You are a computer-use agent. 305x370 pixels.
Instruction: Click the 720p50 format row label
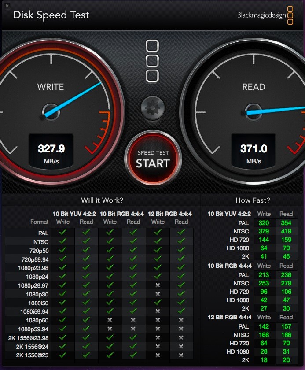point(39,251)
